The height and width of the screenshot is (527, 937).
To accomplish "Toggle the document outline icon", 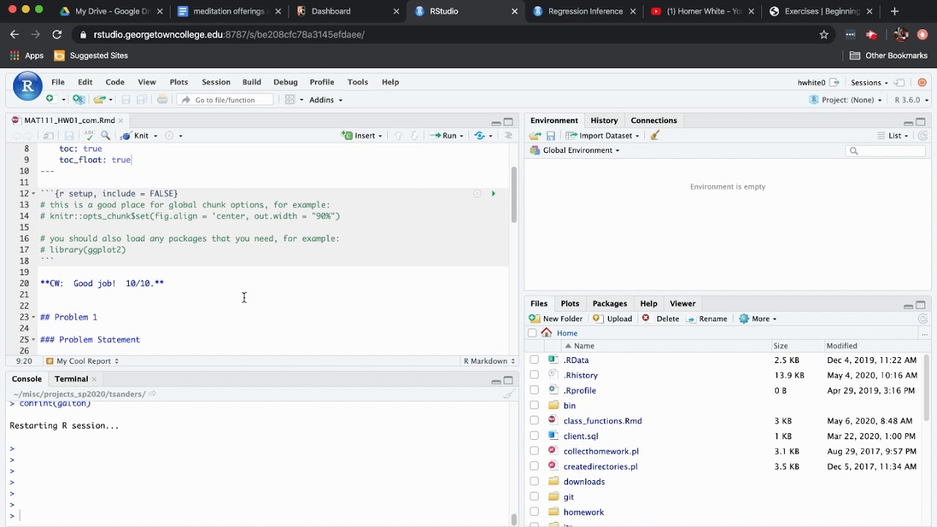I will pos(508,135).
